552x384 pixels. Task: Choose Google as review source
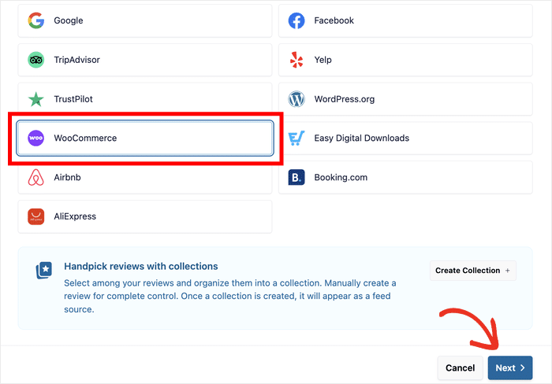145,20
